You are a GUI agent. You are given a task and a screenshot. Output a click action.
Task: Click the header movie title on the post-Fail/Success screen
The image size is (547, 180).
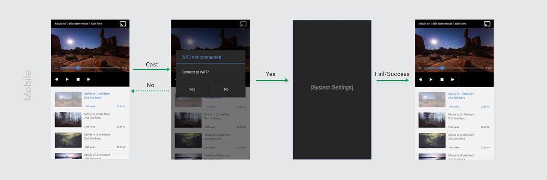tap(442, 24)
